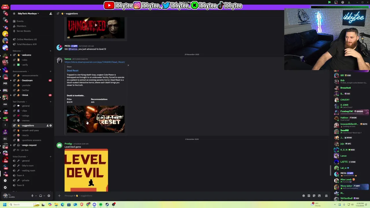Open the Level Devil image
Image resolution: width=370 pixels, height=208 pixels.
(x=86, y=170)
